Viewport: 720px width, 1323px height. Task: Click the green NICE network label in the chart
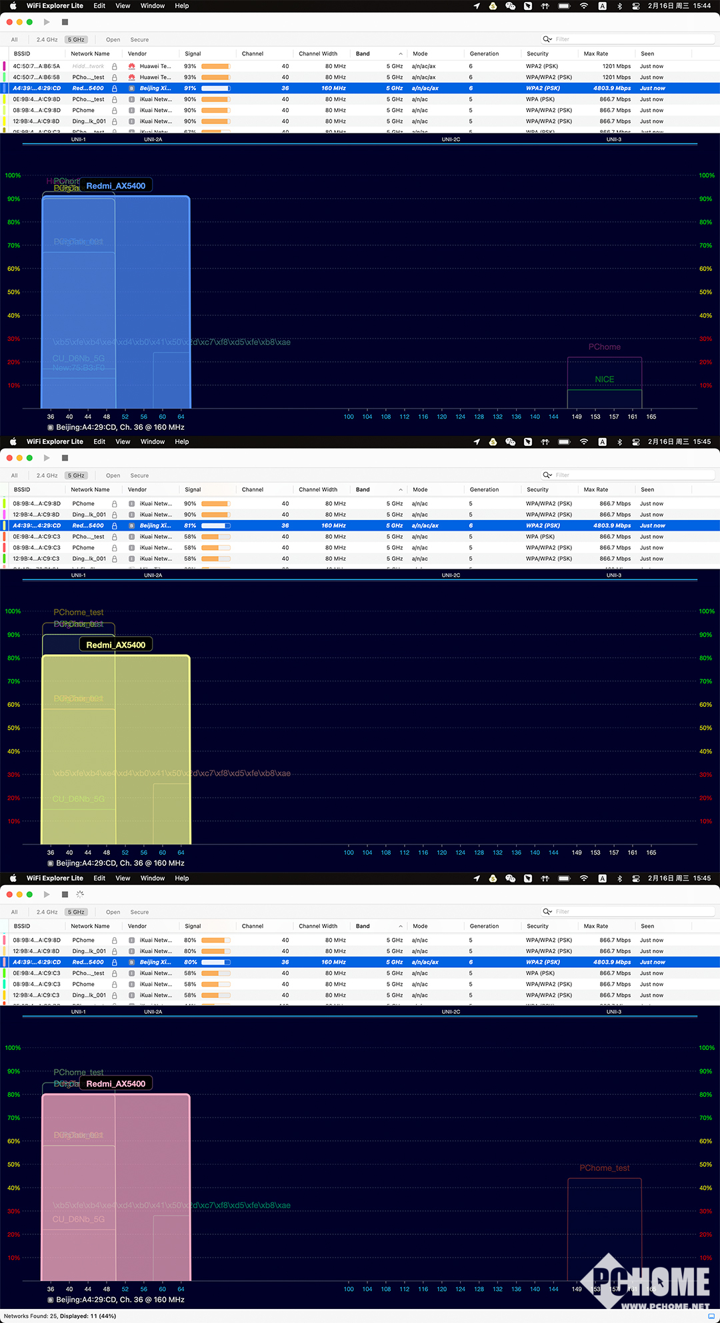pyautogui.click(x=605, y=379)
